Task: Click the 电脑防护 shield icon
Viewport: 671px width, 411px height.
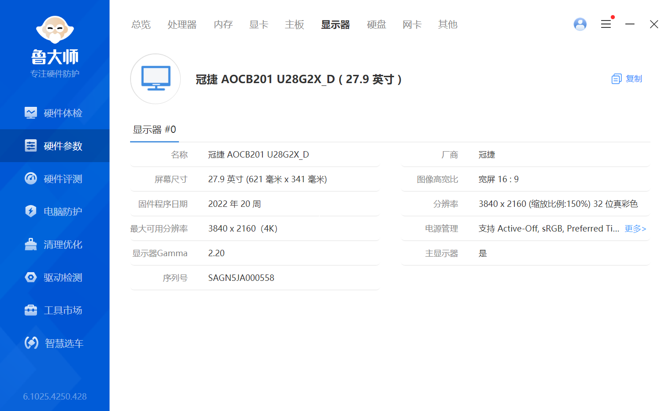Action: point(31,211)
